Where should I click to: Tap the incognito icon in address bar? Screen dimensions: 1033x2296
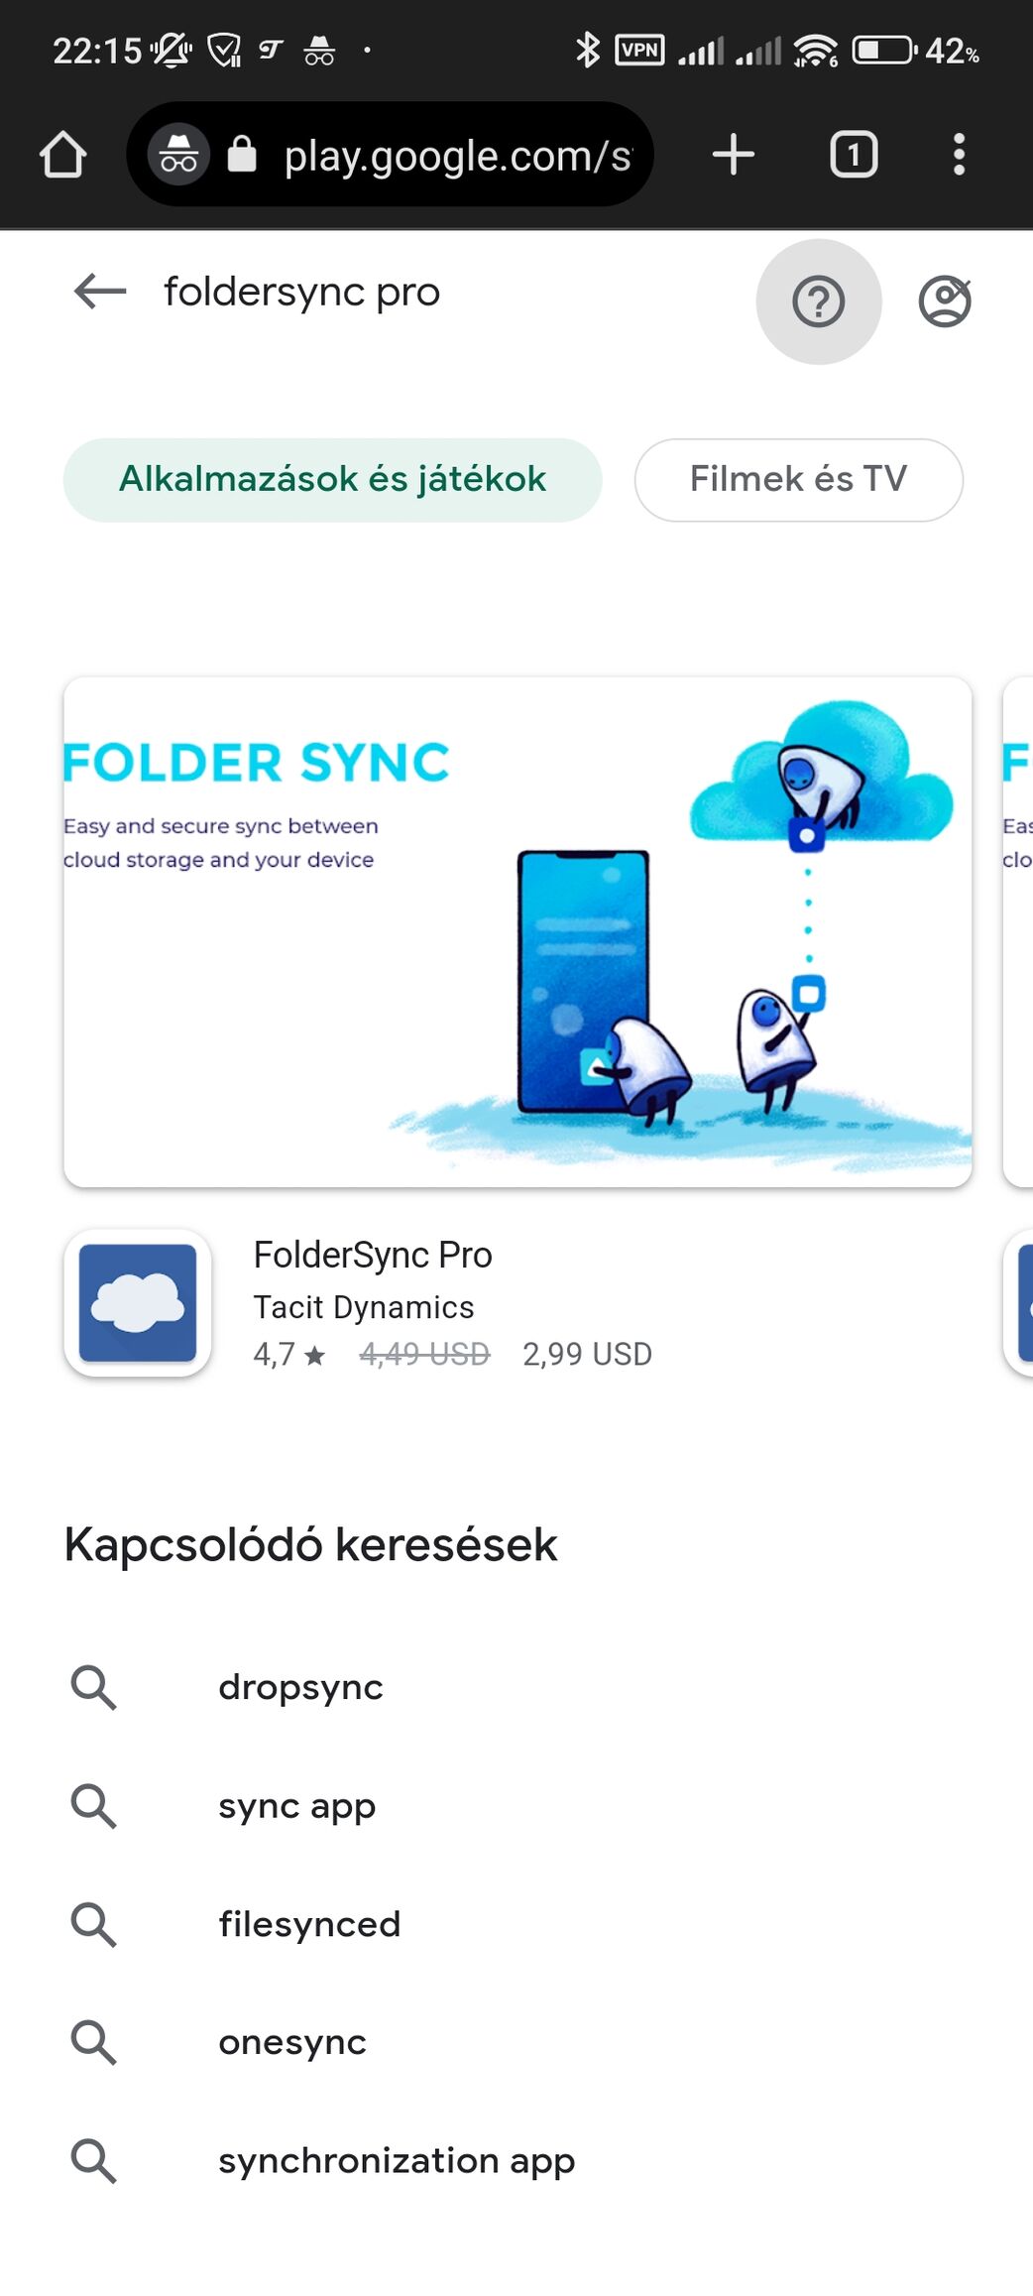coord(178,155)
